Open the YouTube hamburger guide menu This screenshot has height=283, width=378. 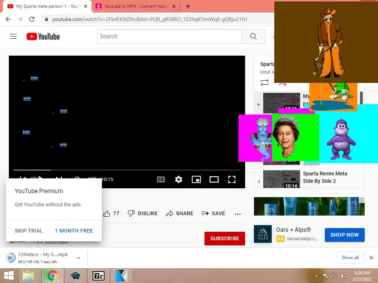coord(13,36)
